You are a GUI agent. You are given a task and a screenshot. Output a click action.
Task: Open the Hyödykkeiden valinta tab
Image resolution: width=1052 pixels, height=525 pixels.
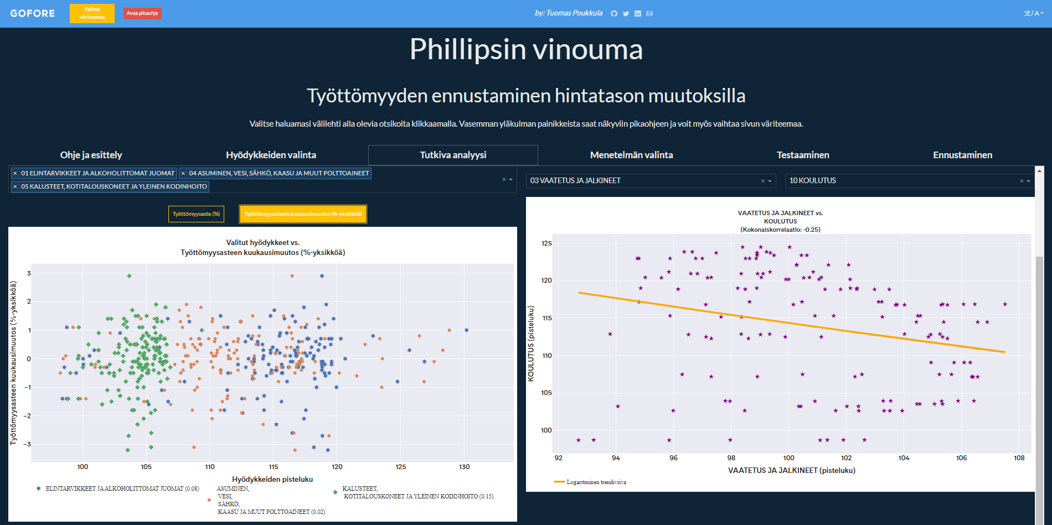click(x=271, y=155)
